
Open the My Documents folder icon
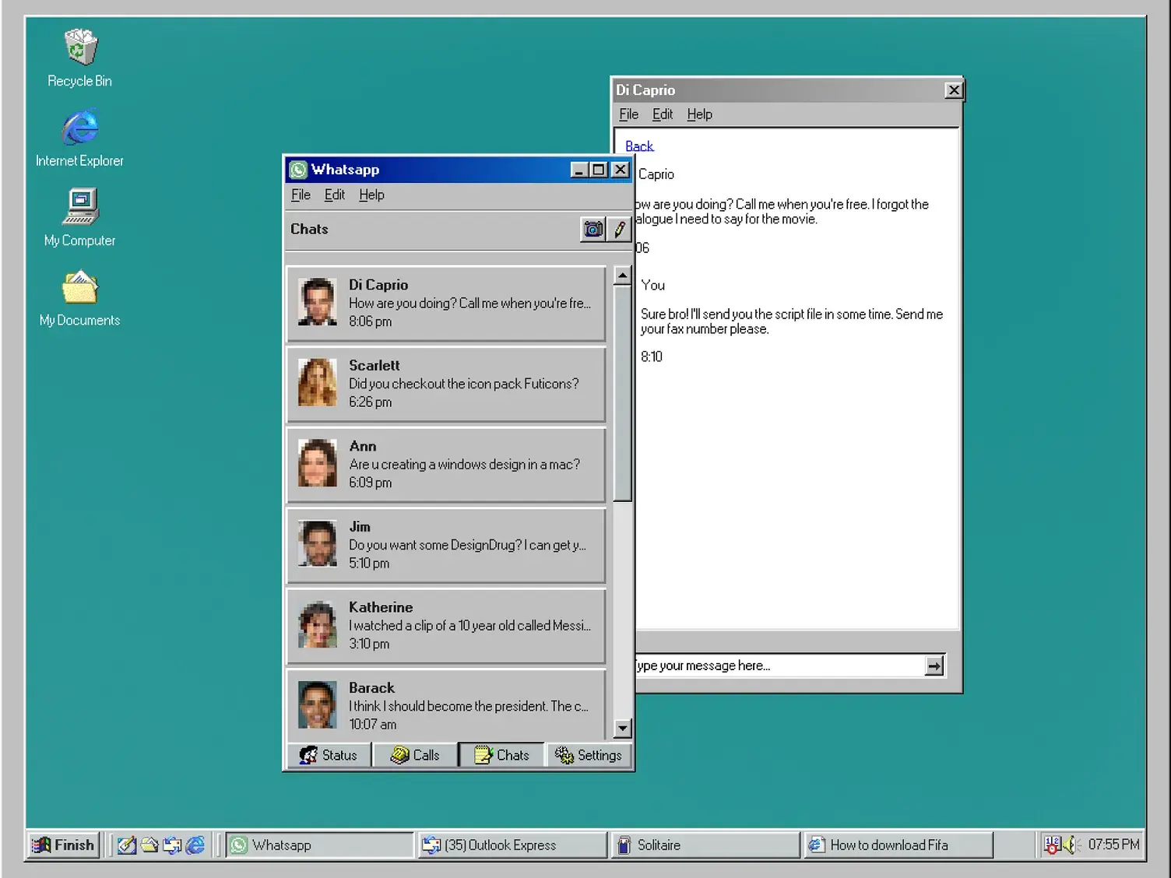click(79, 288)
